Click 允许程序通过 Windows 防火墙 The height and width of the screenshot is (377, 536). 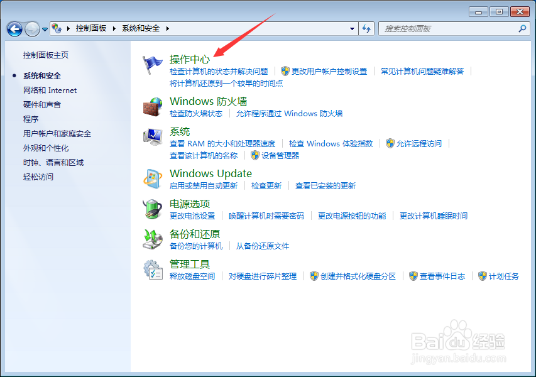[289, 114]
